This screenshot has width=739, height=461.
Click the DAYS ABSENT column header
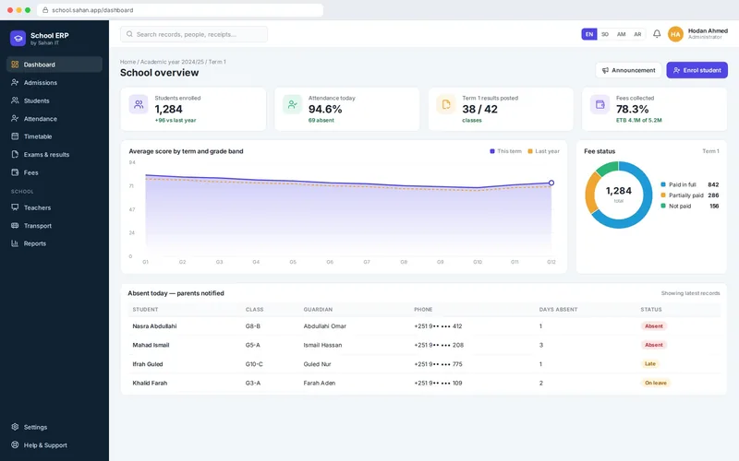559,310
